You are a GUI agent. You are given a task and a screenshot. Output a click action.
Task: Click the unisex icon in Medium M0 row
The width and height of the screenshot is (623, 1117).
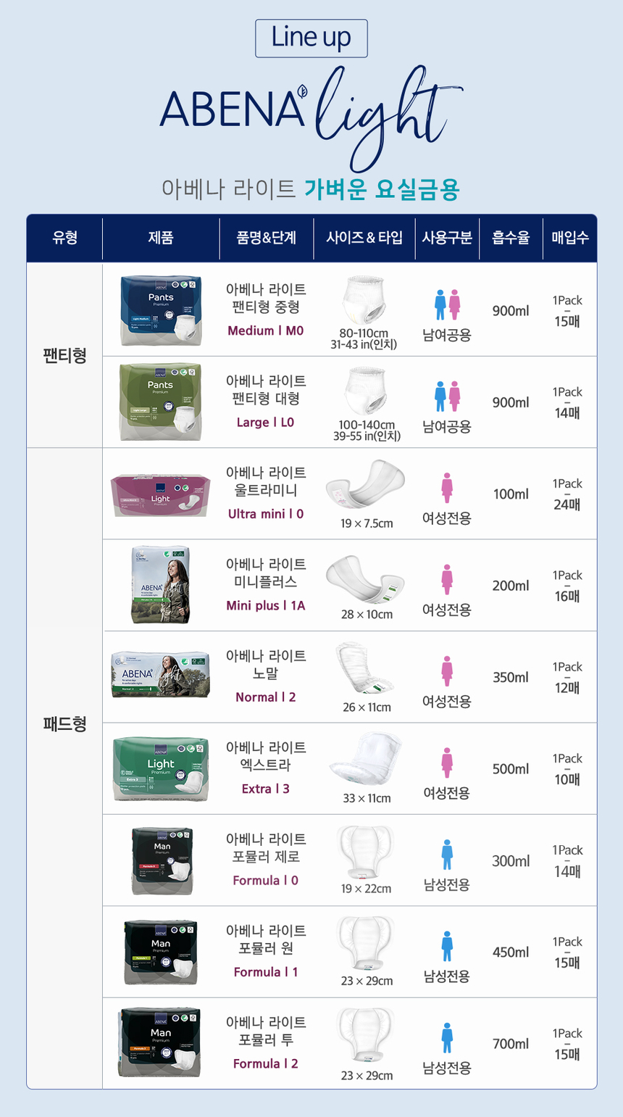(x=447, y=305)
